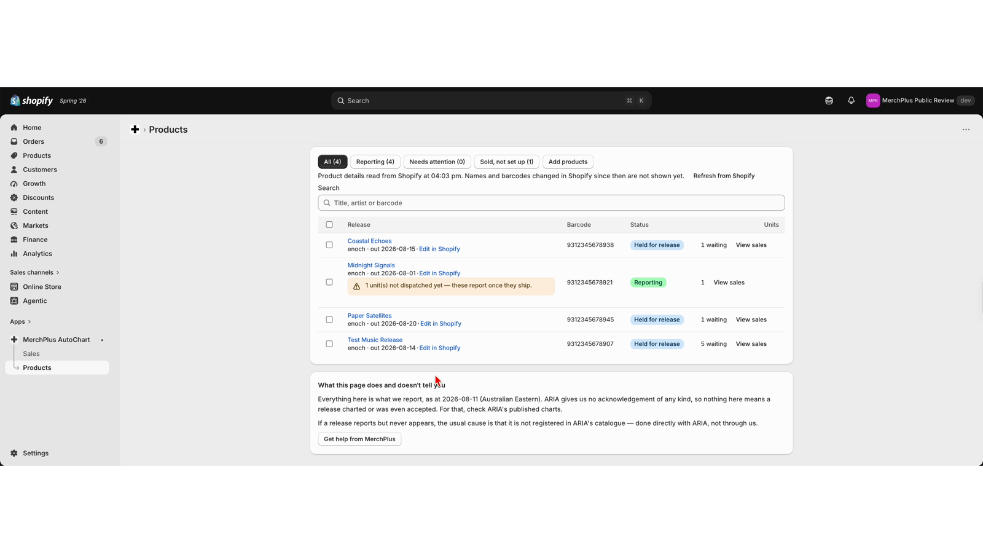983x553 pixels.
Task: Open the Coastal Echoes release link
Action: tap(369, 241)
